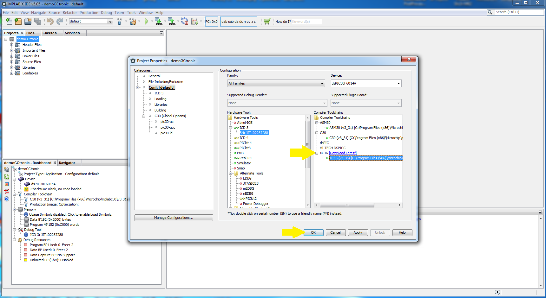Open the Production menu
Screen dimensions: 546x298
tap(89, 13)
